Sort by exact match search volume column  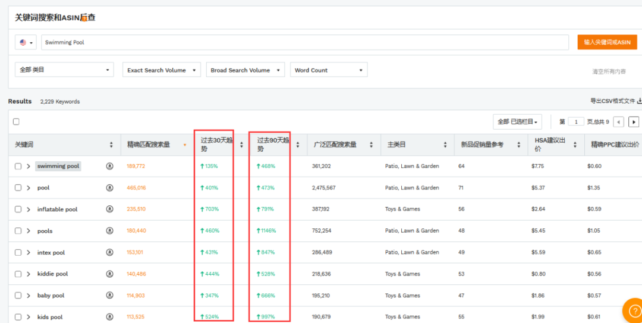[x=185, y=145]
